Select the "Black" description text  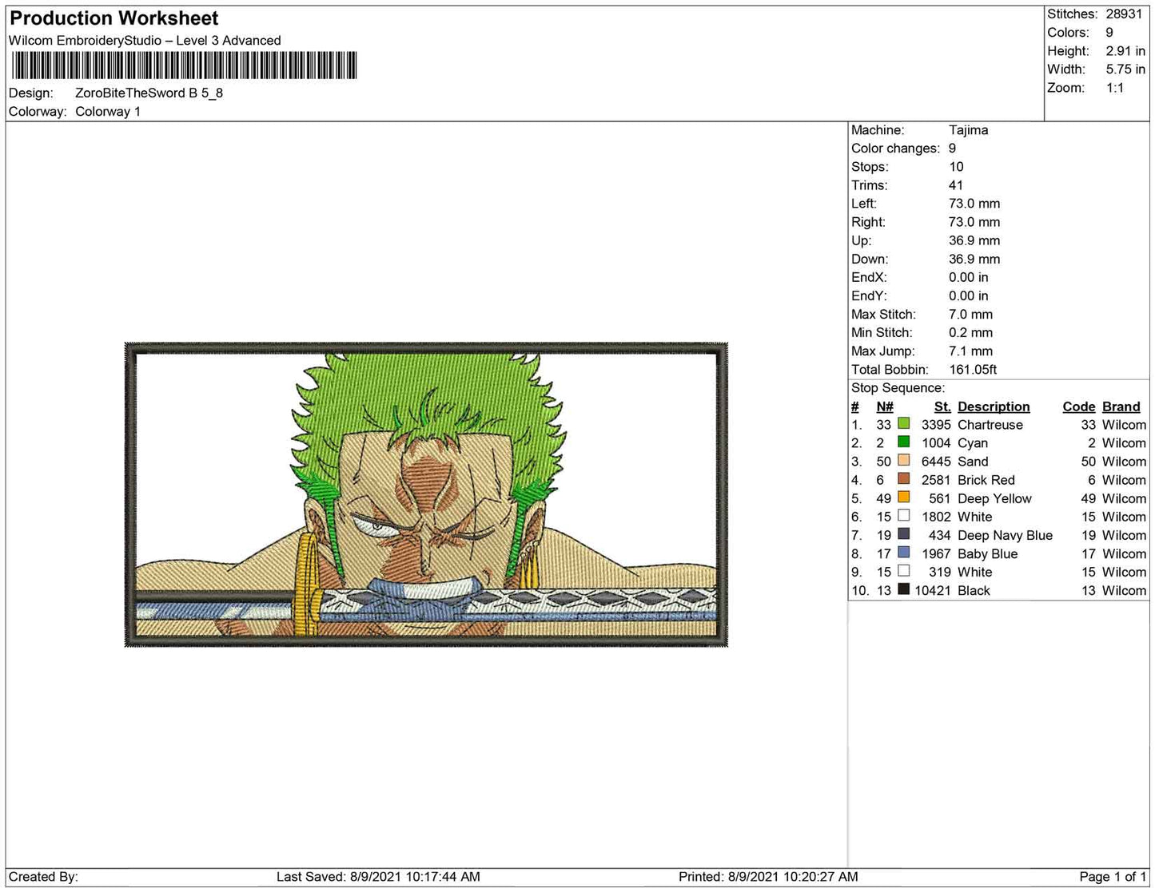point(974,590)
